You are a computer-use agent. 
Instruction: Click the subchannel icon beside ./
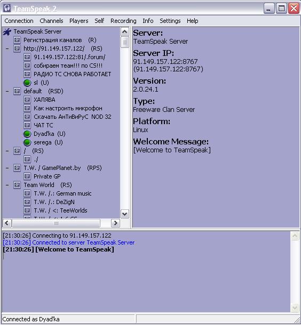[27, 159]
